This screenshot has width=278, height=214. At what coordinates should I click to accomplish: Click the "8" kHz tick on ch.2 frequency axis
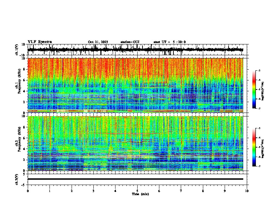coord(25,127)
